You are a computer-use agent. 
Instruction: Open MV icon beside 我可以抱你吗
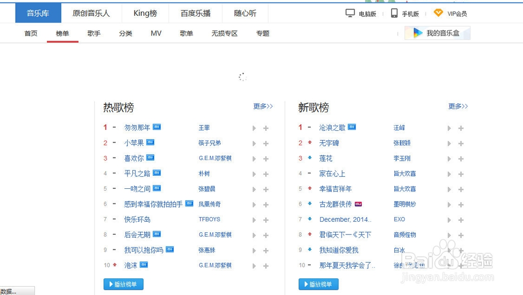point(170,249)
